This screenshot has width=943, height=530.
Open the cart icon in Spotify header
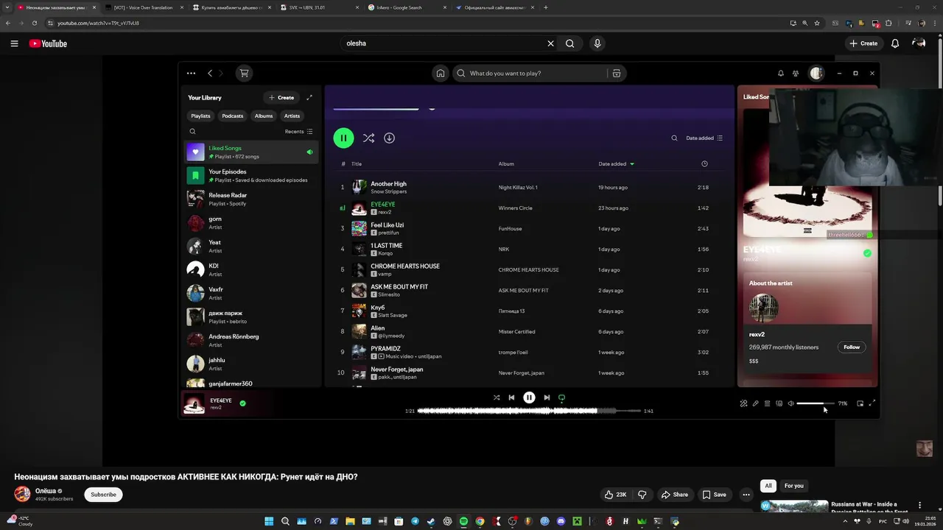coord(245,73)
